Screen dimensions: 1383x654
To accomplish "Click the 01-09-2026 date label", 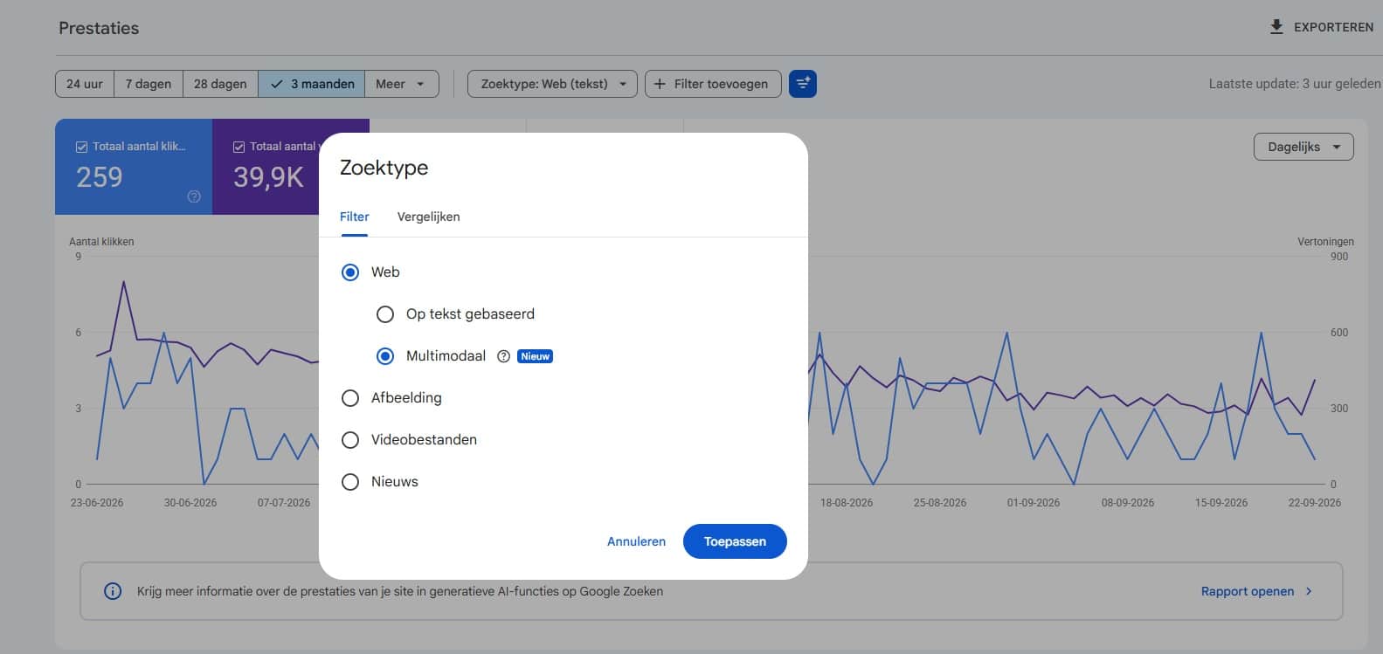I will [1034, 503].
